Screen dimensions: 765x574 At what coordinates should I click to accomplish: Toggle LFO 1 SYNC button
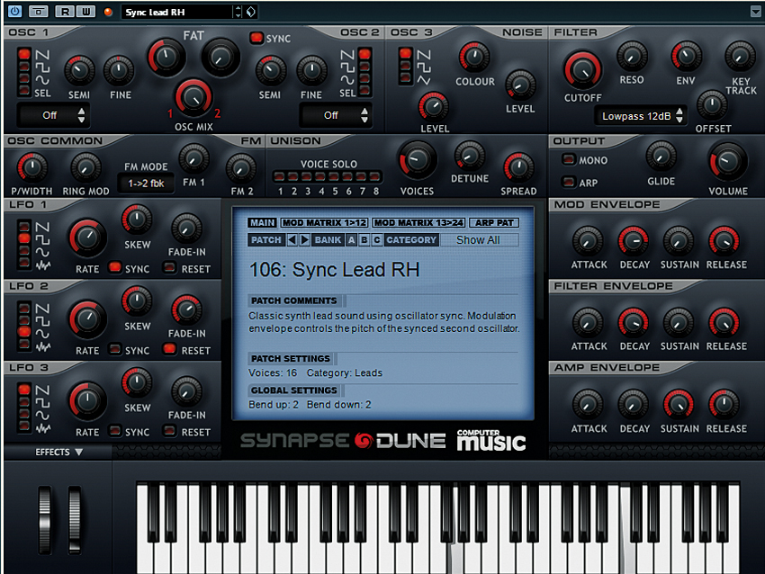(115, 267)
